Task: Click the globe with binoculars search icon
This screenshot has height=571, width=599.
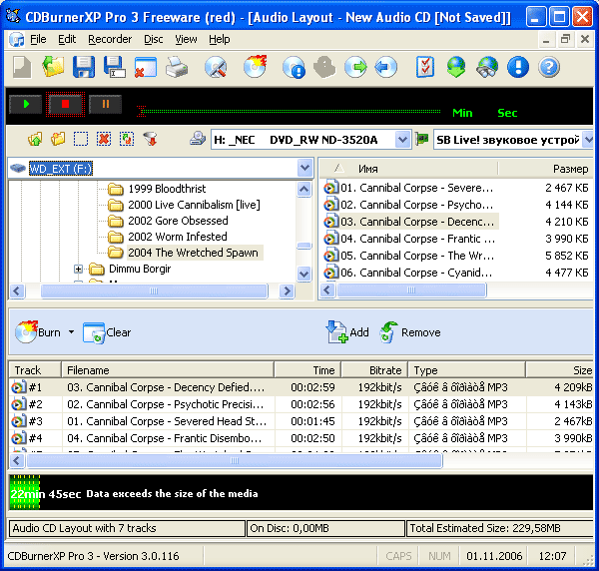Action: [x=487, y=67]
